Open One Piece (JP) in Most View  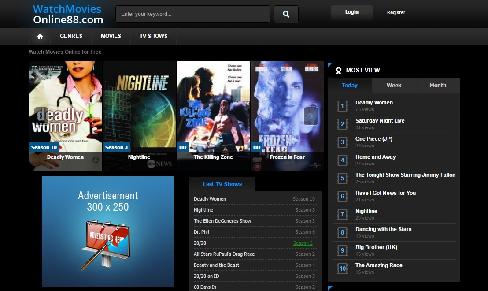click(x=374, y=138)
